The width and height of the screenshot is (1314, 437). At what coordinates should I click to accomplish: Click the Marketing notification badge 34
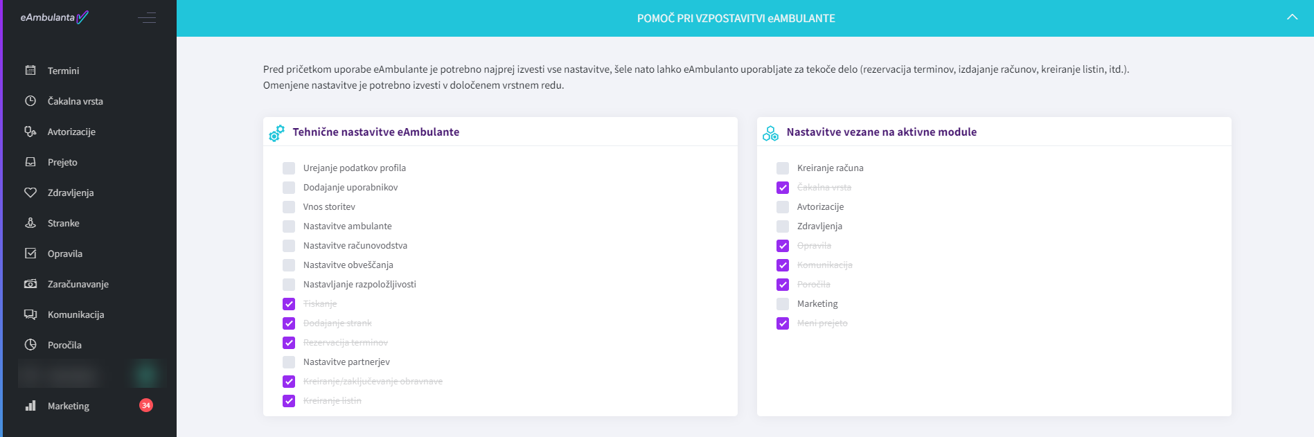[x=146, y=405]
